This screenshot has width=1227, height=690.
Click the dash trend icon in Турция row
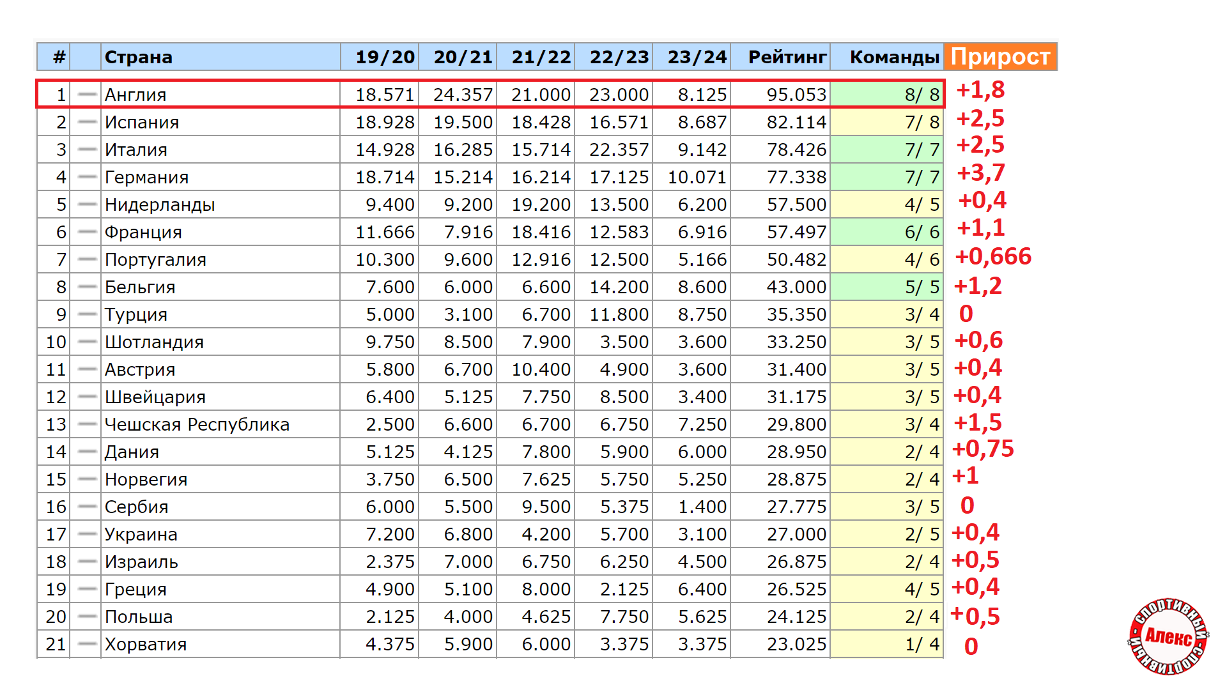pos(86,314)
